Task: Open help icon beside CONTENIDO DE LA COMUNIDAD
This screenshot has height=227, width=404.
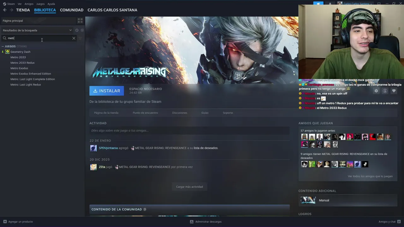Action: pos(145,209)
